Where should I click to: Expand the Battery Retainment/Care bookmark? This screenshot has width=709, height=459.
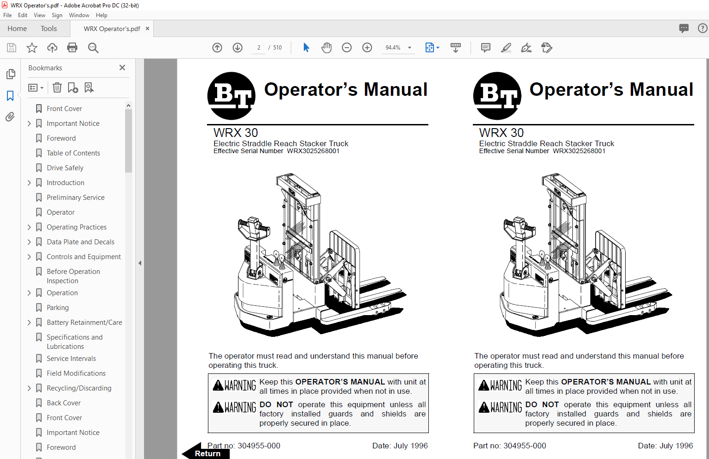pyautogui.click(x=29, y=323)
